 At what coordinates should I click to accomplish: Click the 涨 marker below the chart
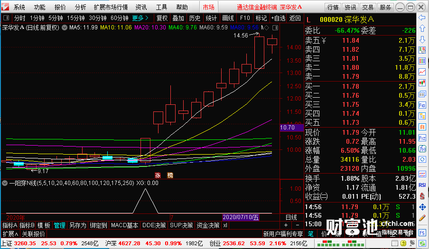click(158, 175)
